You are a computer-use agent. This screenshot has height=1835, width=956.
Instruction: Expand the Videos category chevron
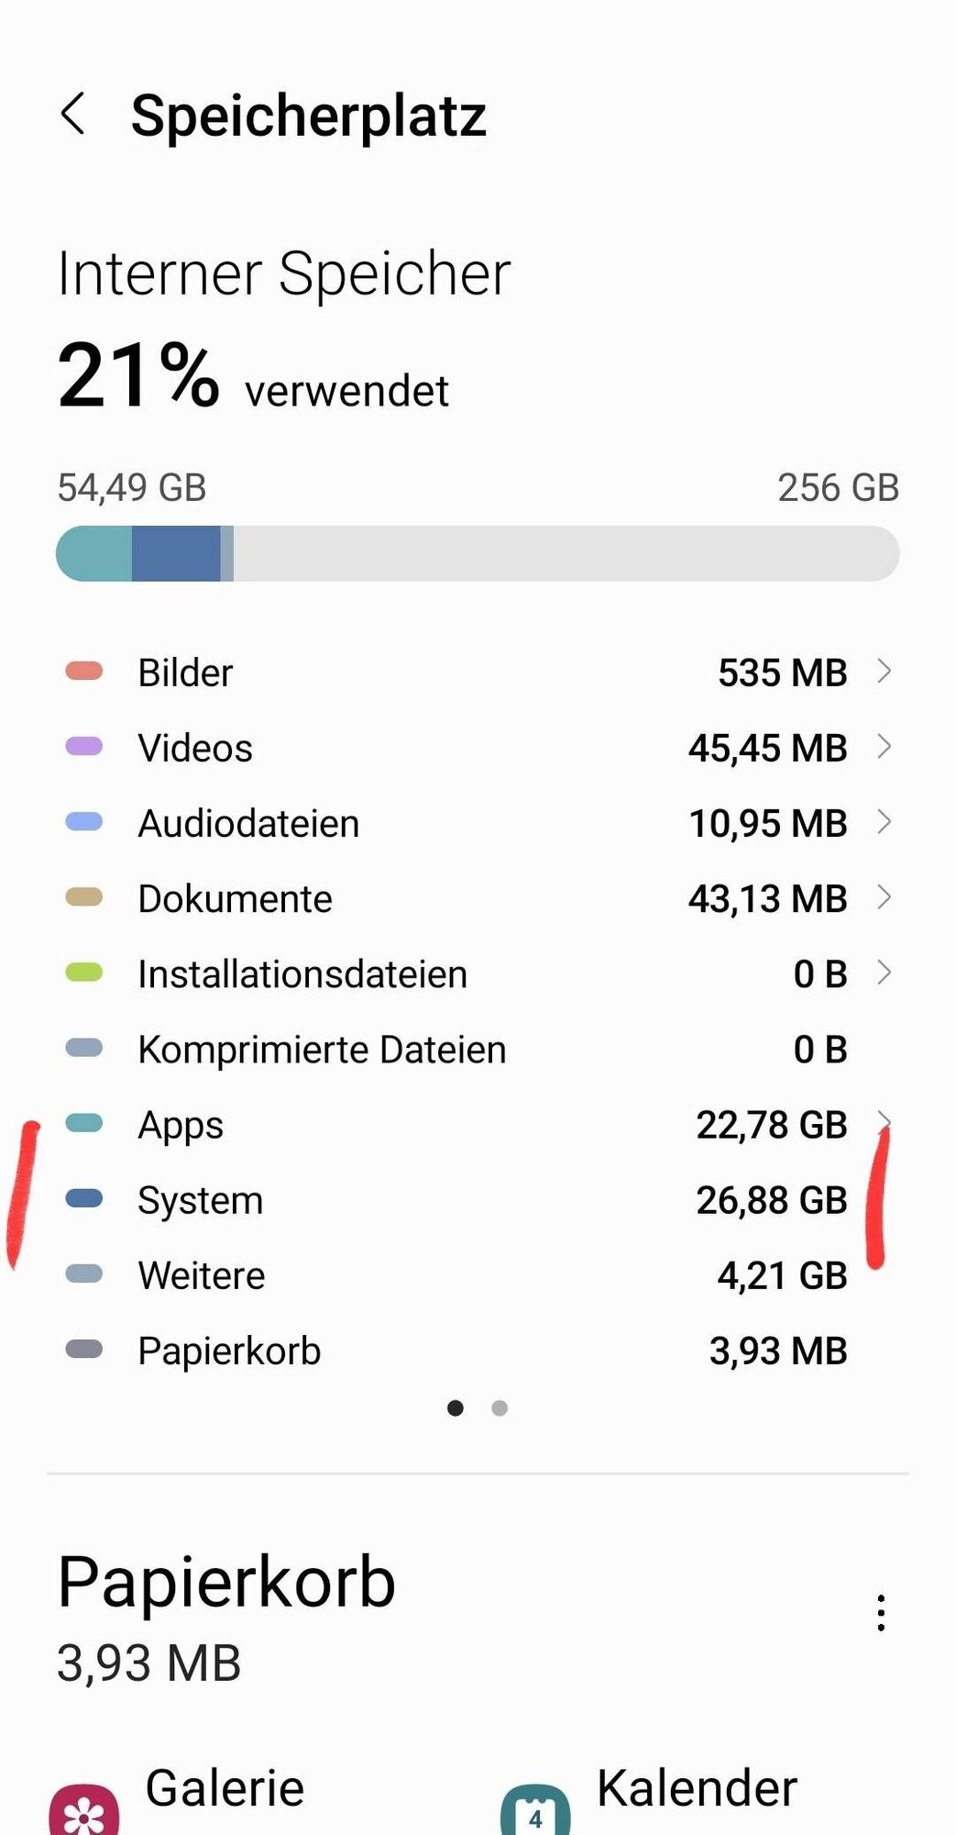coord(884,747)
